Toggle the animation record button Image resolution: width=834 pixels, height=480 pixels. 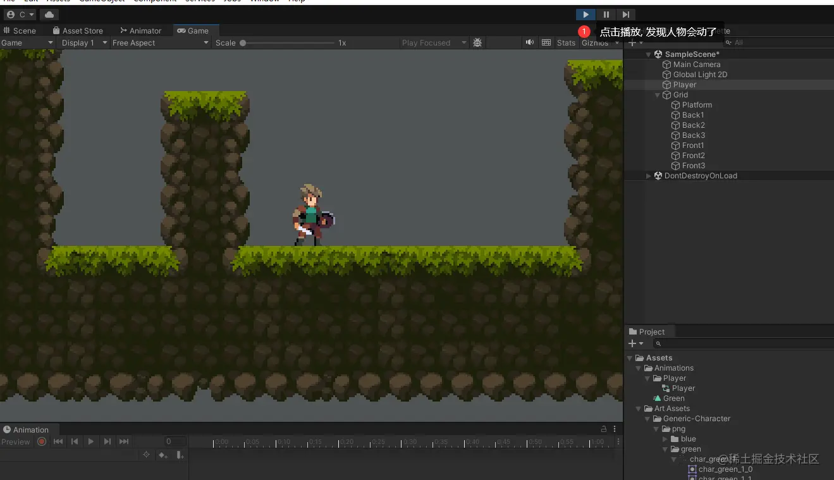point(42,441)
